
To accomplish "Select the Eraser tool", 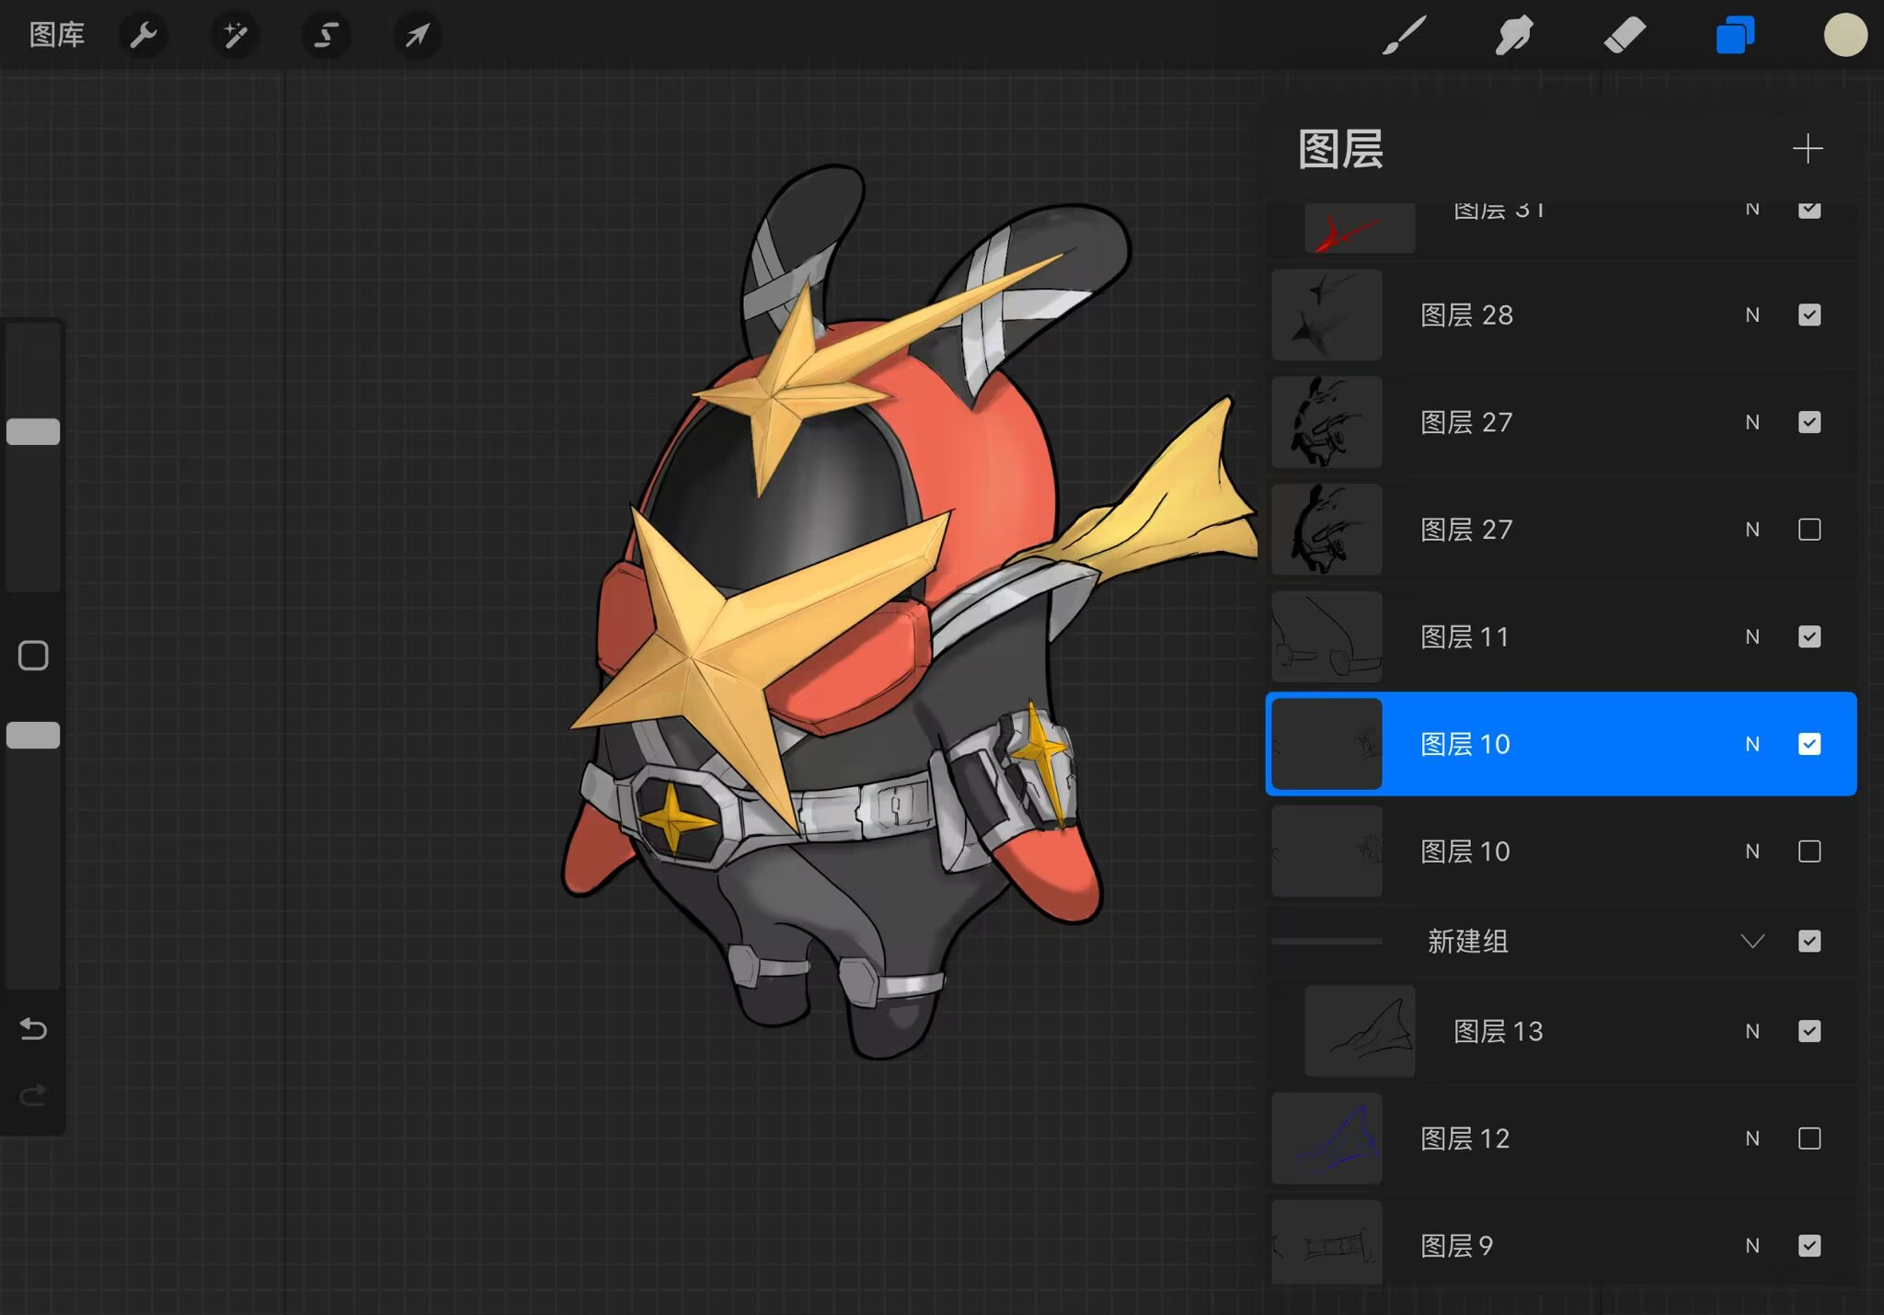I will [1625, 36].
